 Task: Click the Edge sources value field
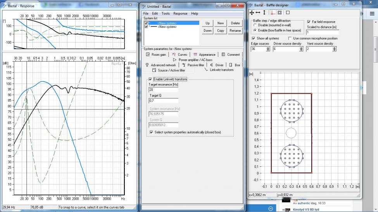[x=259, y=49]
